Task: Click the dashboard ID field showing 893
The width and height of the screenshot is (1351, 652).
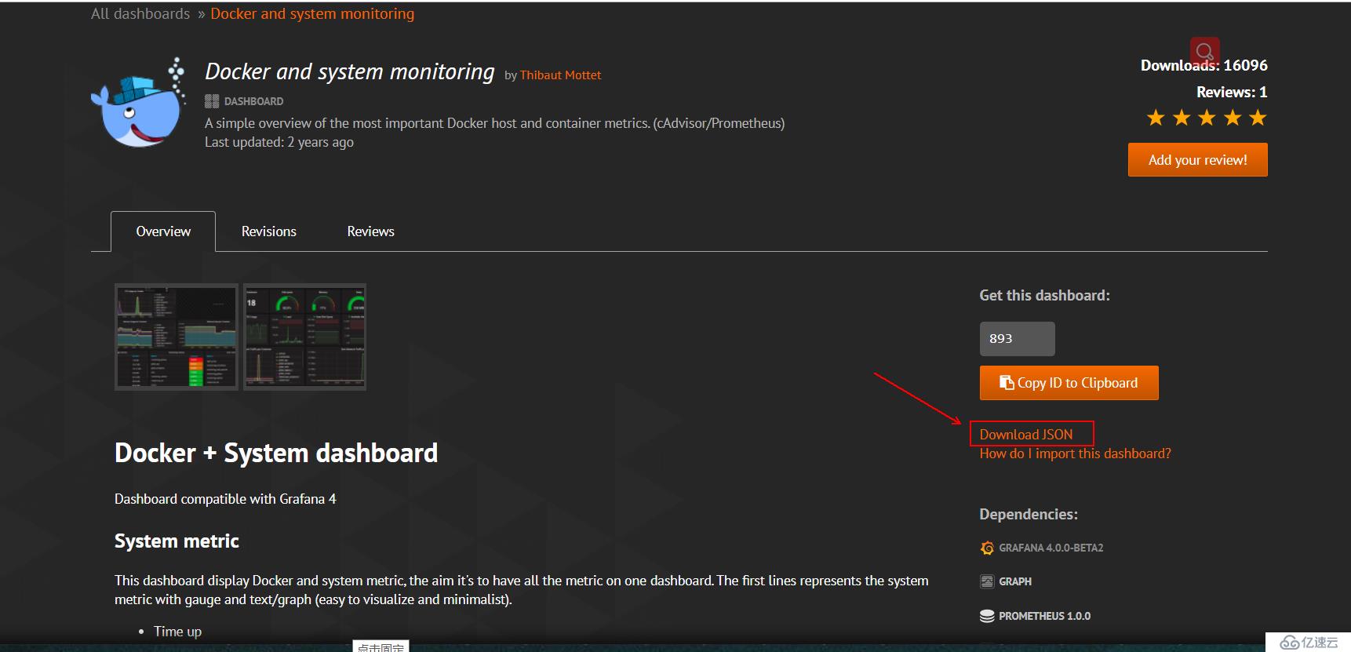Action: [1017, 339]
